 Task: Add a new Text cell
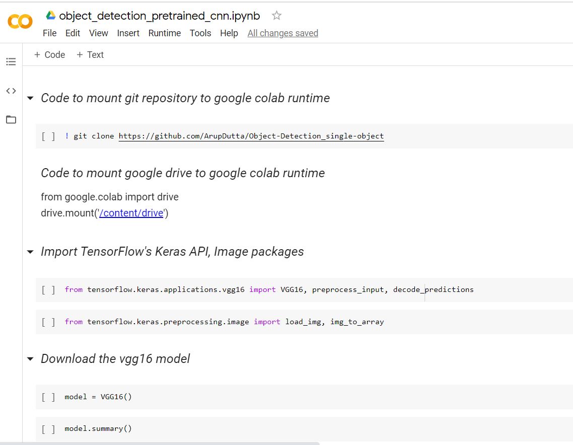(90, 55)
